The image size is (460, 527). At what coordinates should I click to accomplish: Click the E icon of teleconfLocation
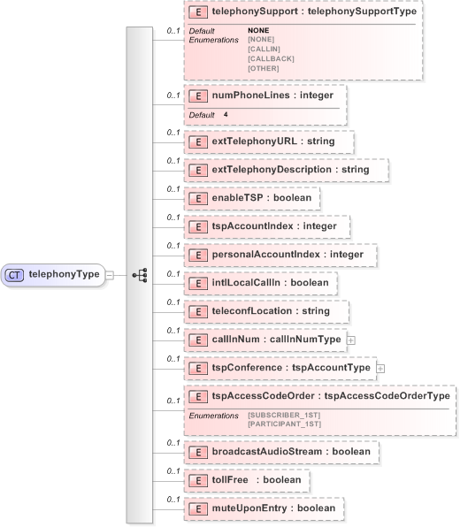coord(198,311)
